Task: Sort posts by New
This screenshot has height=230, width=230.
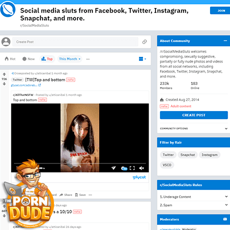Action: tap(28, 59)
